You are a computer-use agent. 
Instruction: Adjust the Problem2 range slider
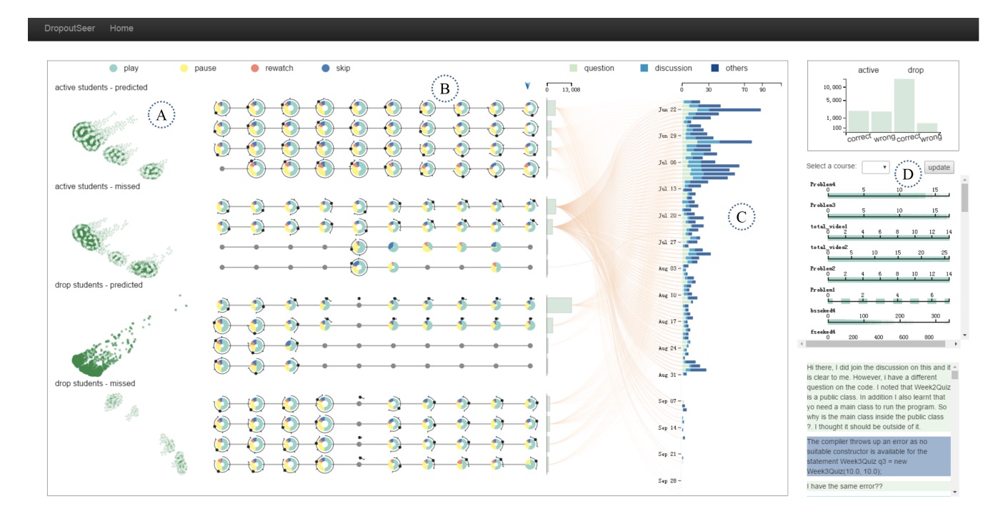(888, 279)
